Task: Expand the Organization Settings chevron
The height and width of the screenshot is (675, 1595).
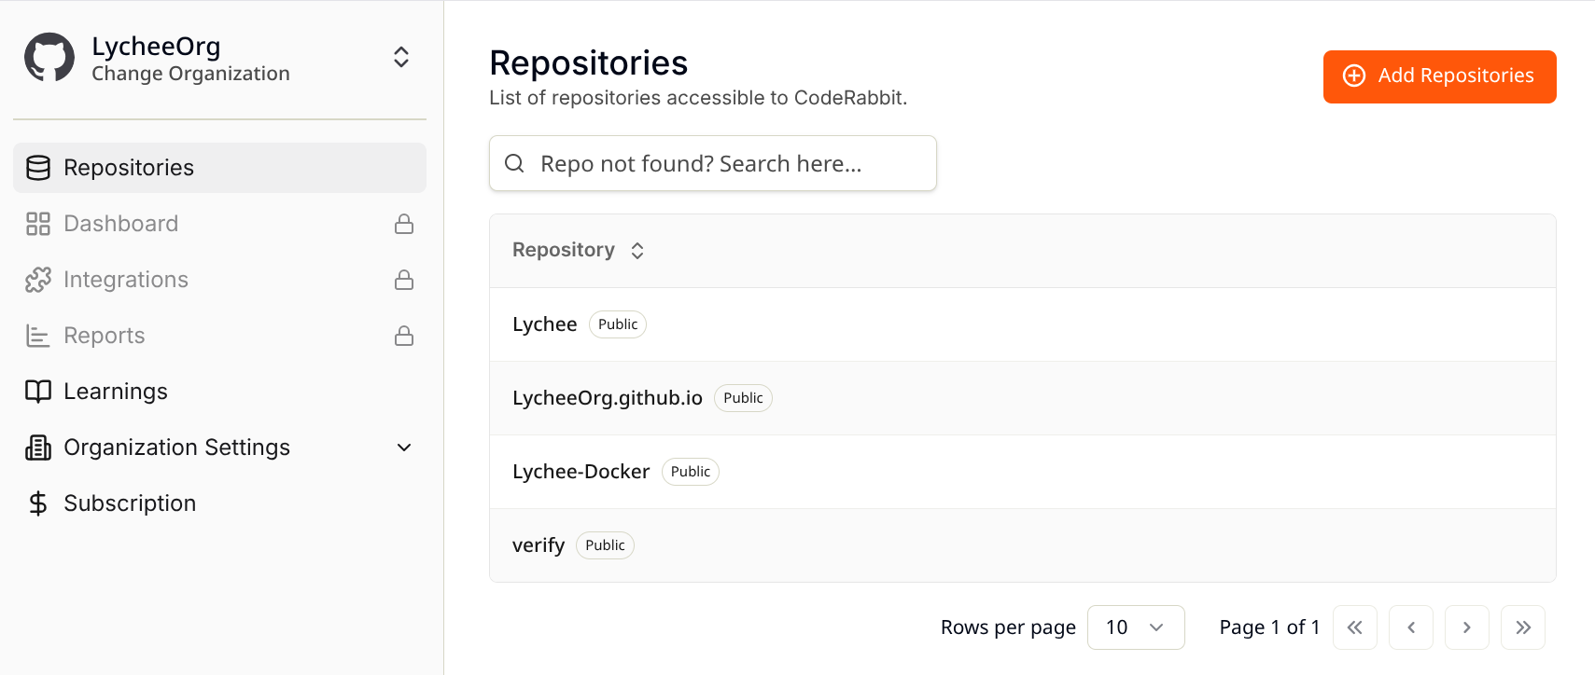Action: pos(404,448)
